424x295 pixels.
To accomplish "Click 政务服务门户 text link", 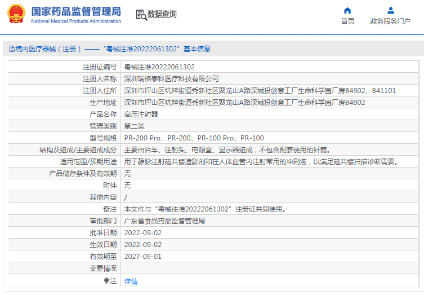I will pos(390,21).
